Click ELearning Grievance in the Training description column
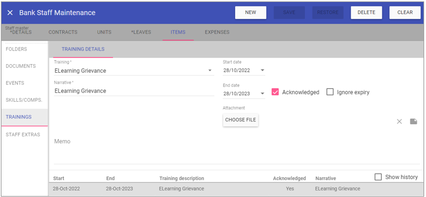426x197 pixels. 181,188
